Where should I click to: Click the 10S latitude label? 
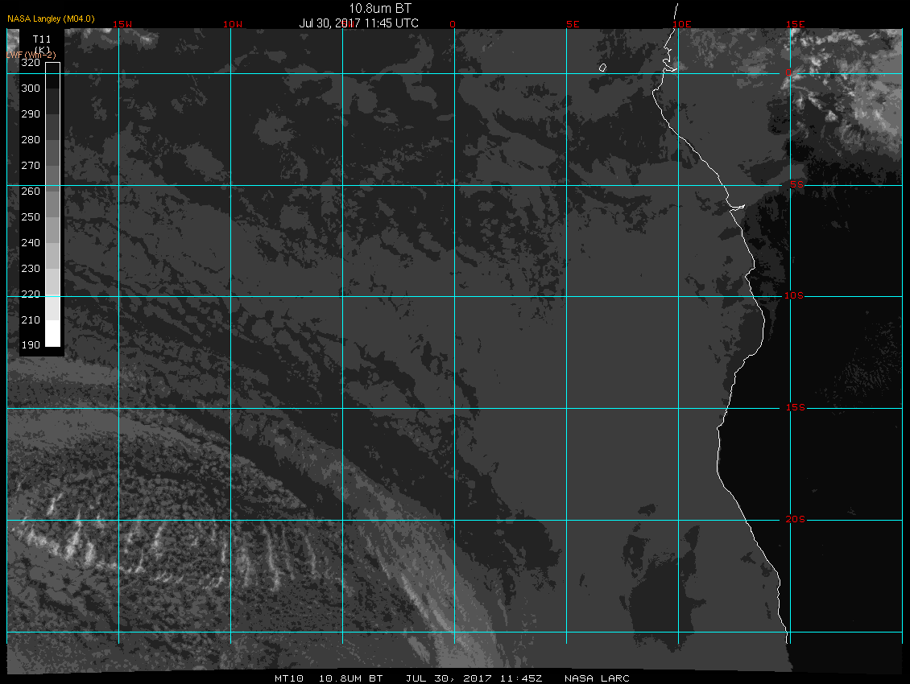coord(794,296)
